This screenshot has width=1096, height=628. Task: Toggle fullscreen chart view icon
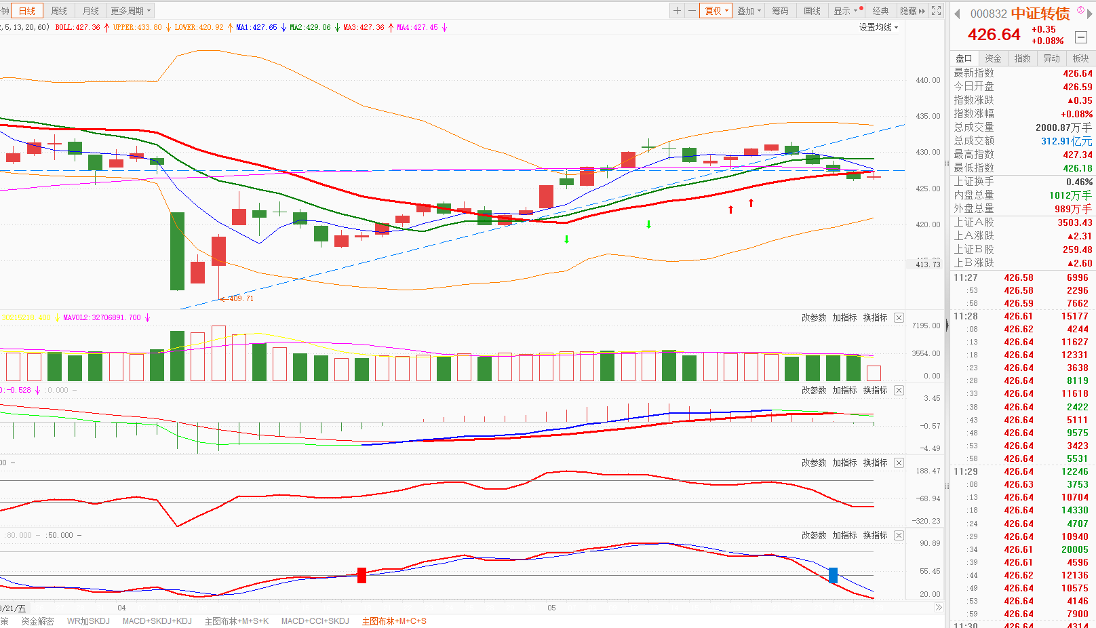[x=937, y=11]
